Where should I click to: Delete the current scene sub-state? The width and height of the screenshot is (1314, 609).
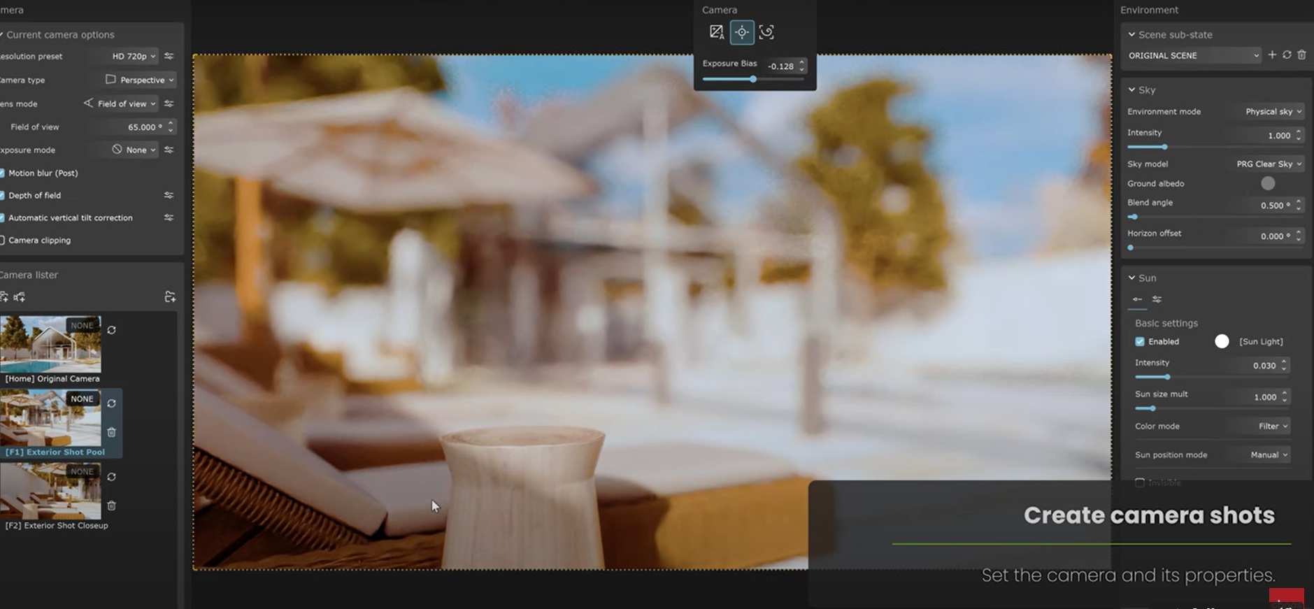[x=1301, y=55]
